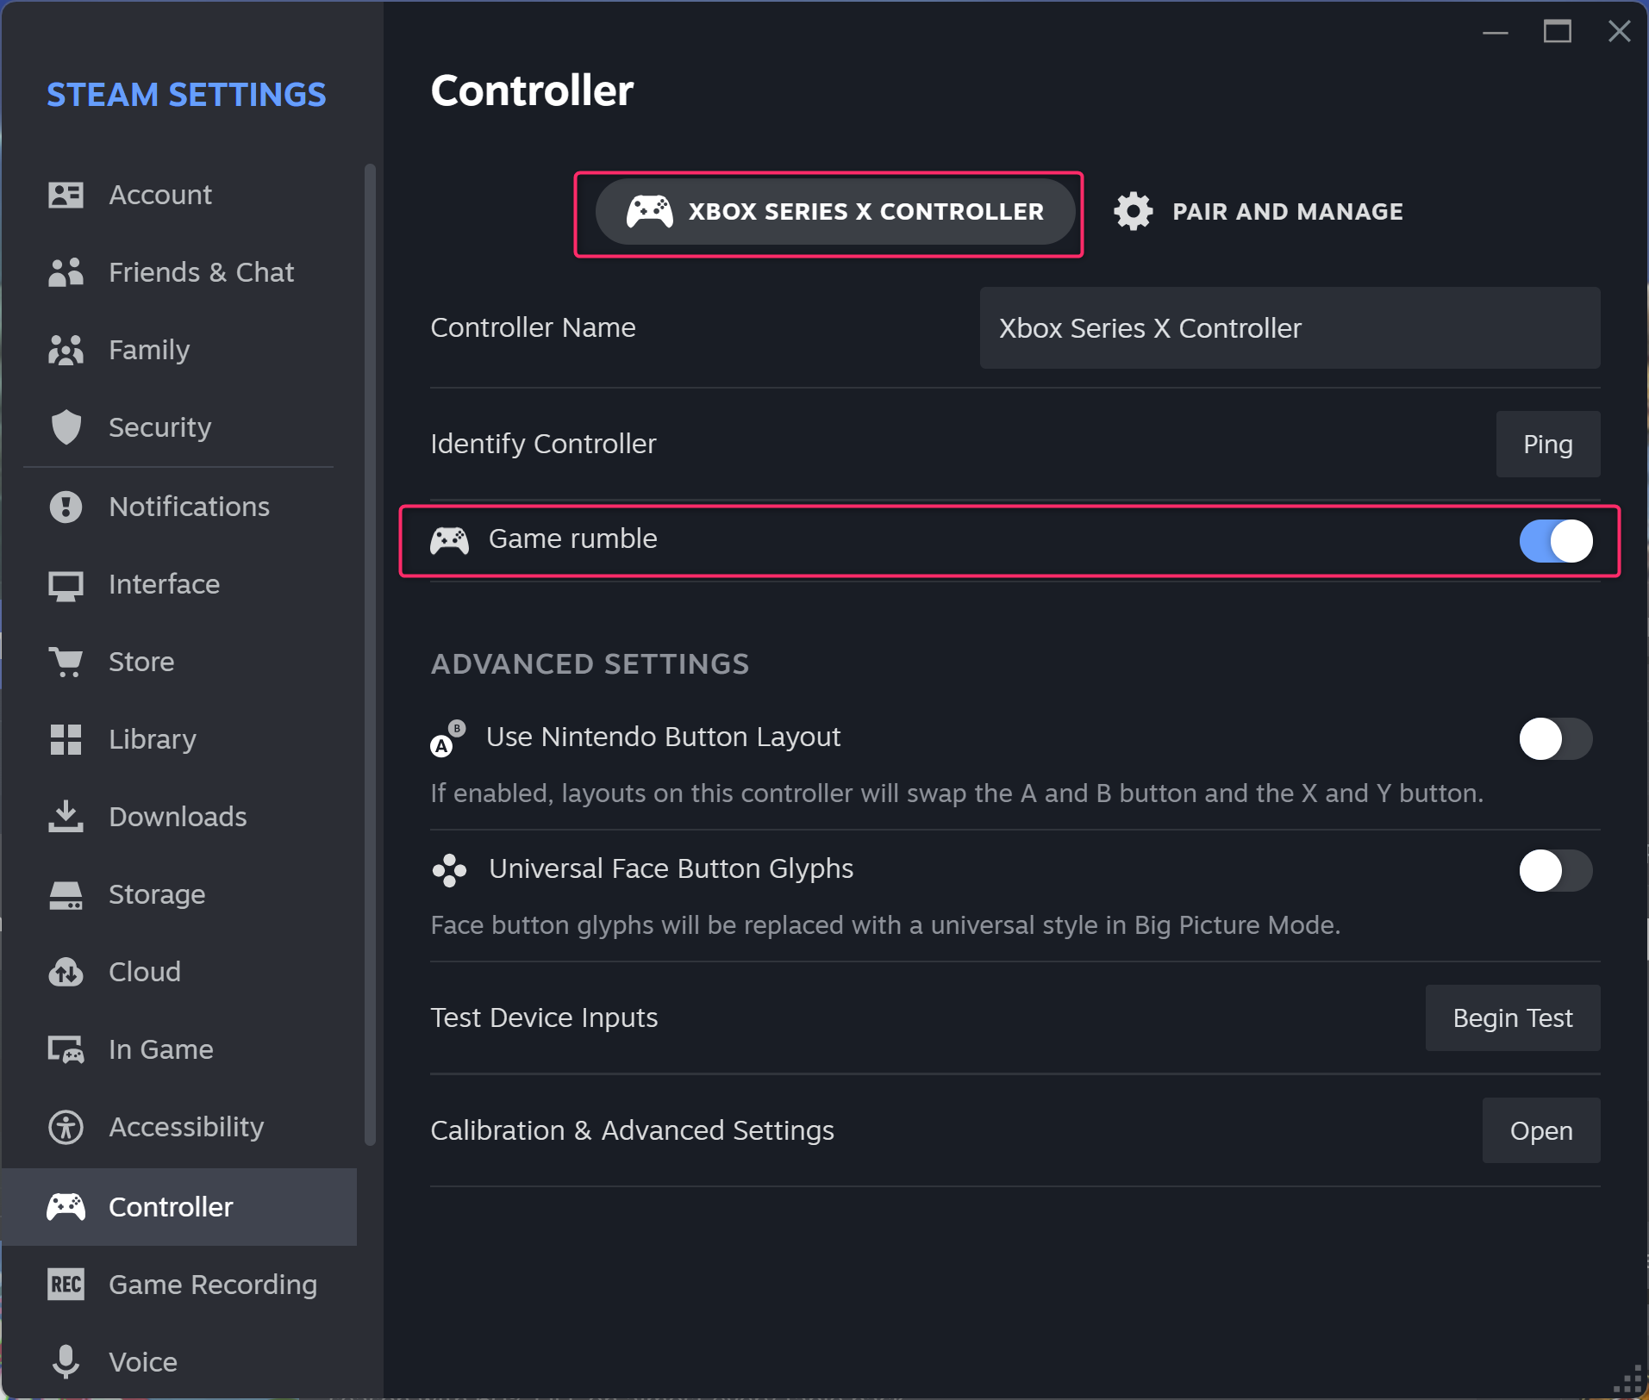
Task: Click the Store shopping cart icon
Action: (66, 662)
